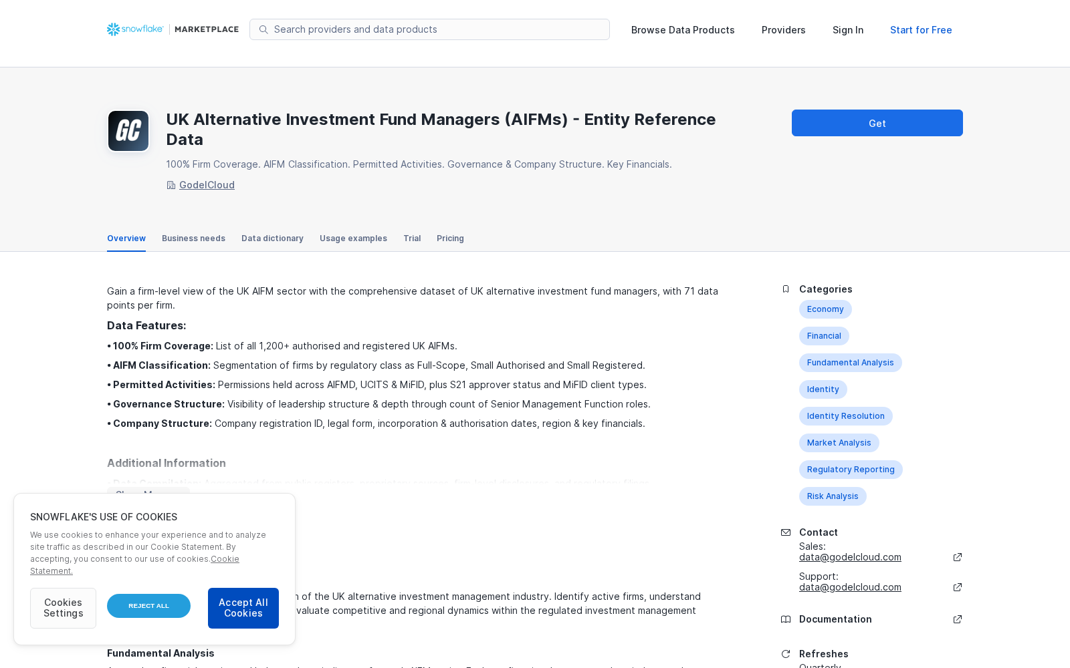Click the Governance Structure bullet
1070x668 pixels.
point(379,404)
